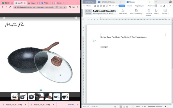Click the Print icon in WPS toolbar
Image resolution: width=173 pixels, height=108 pixels.
click(x=104, y=6)
